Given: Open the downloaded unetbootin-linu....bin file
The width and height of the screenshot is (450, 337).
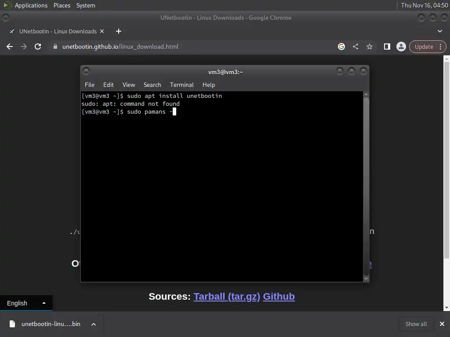Looking at the screenshot, I should click(x=45, y=324).
